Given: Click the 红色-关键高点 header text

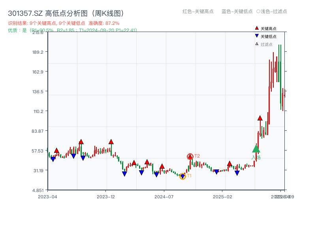Looking at the screenshot, I should point(198,11).
